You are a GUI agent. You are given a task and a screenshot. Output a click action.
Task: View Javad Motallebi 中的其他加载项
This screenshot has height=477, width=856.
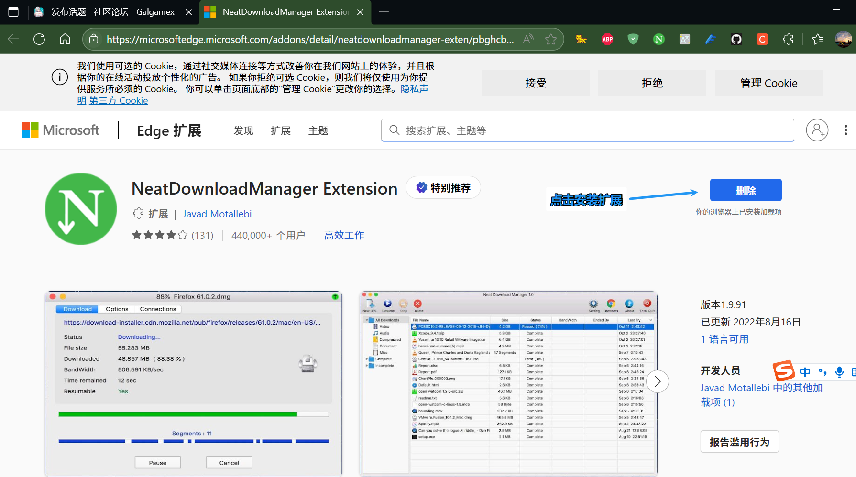tap(761, 395)
